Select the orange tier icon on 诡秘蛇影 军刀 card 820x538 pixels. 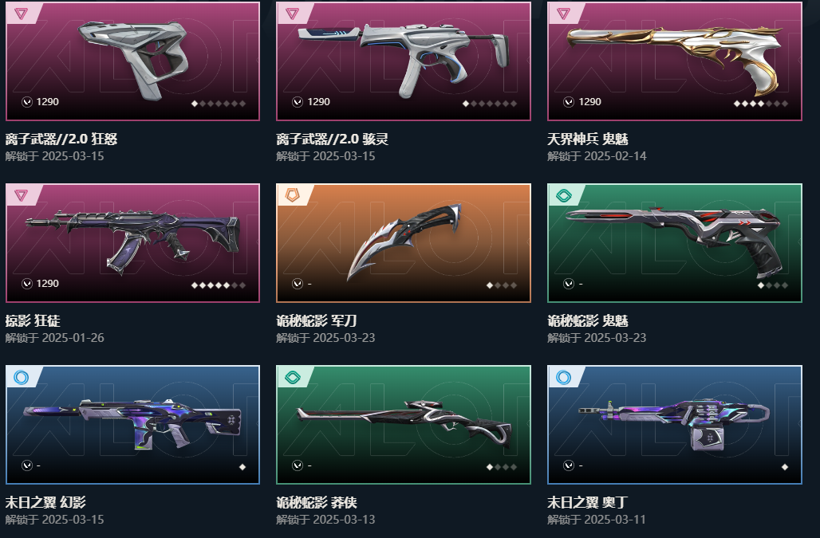click(292, 195)
